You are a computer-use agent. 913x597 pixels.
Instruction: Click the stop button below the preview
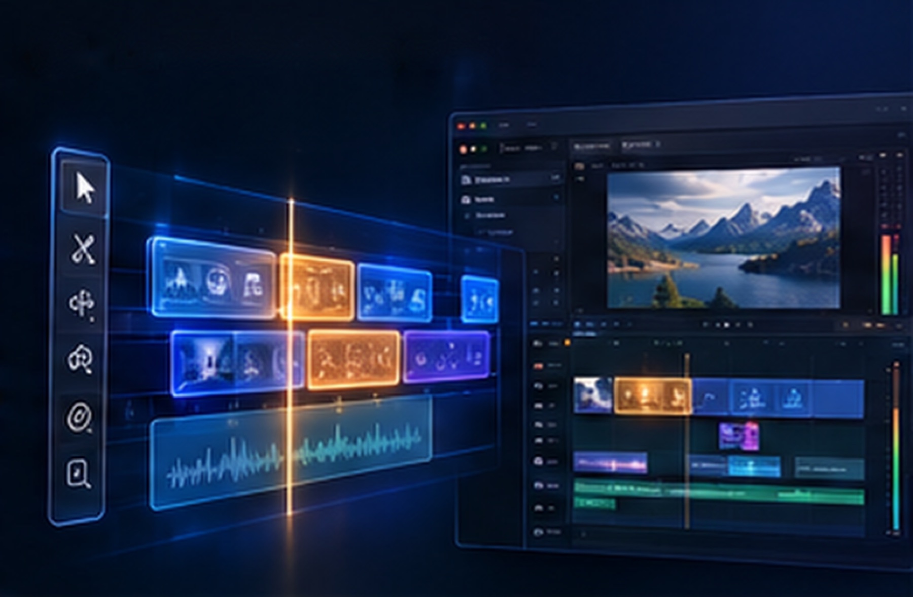(x=727, y=325)
